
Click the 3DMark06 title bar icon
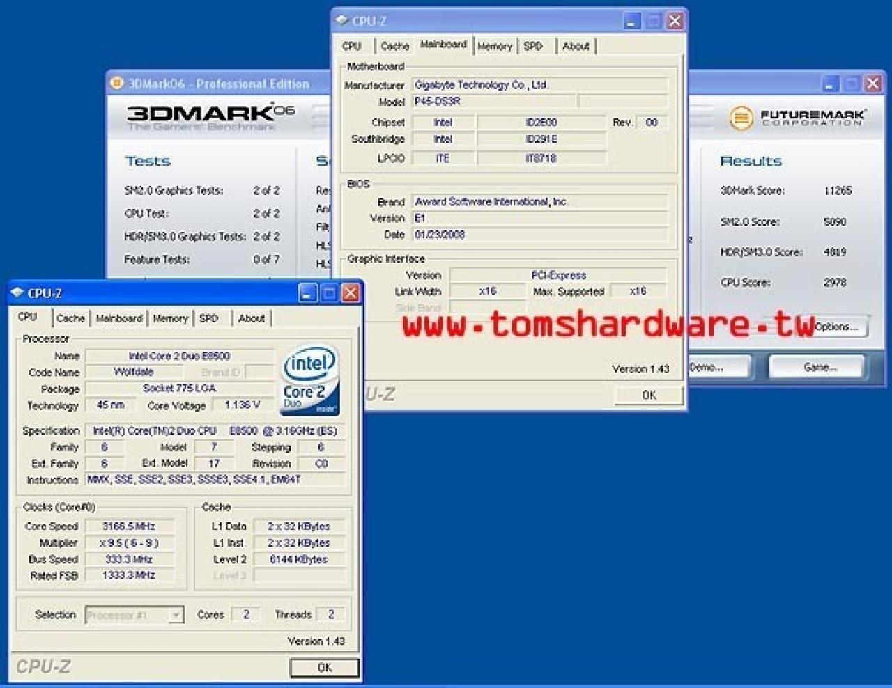coord(116,84)
